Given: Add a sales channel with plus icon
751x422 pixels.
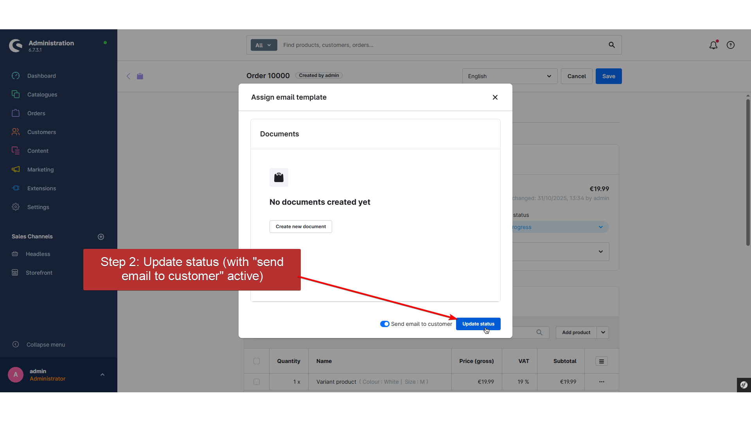Looking at the screenshot, I should [101, 237].
